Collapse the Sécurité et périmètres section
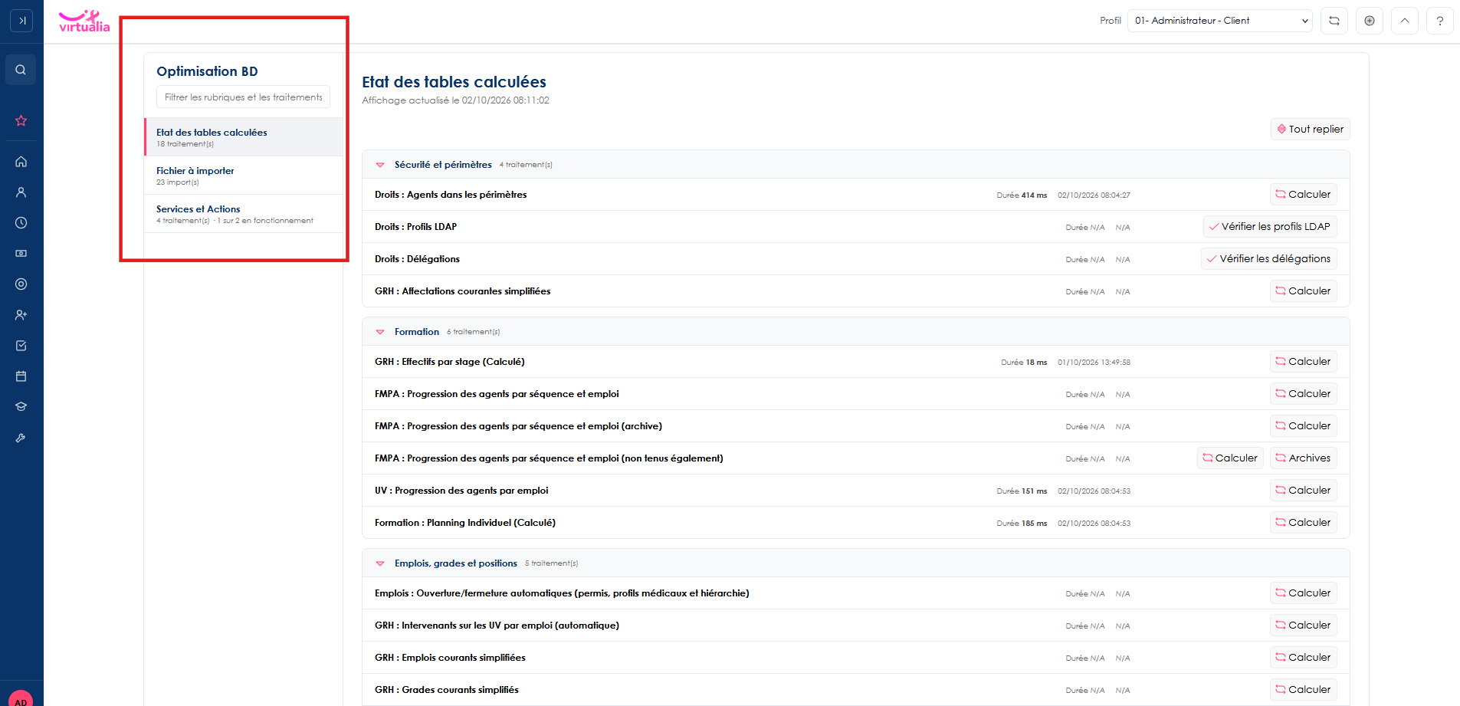This screenshot has height=706, width=1460. click(380, 165)
